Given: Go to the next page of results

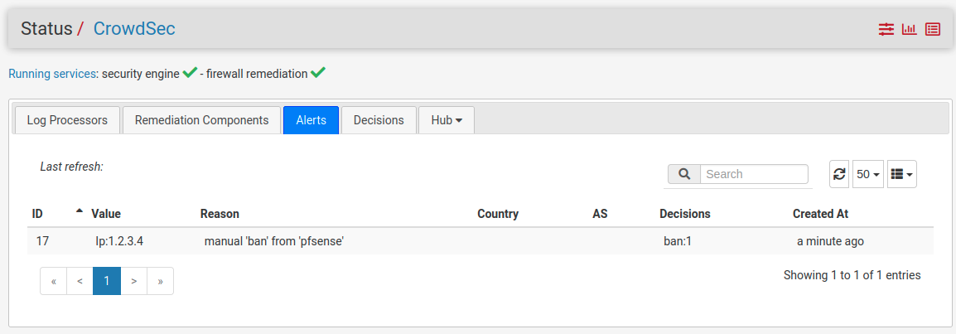Looking at the screenshot, I should click(133, 281).
